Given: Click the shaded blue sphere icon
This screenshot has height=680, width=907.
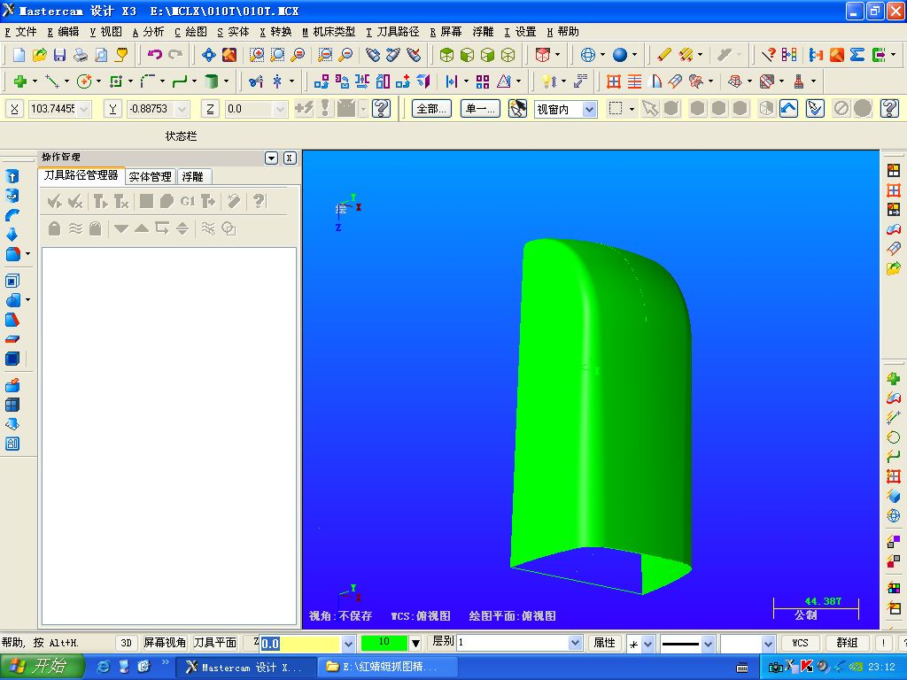Looking at the screenshot, I should coord(619,55).
